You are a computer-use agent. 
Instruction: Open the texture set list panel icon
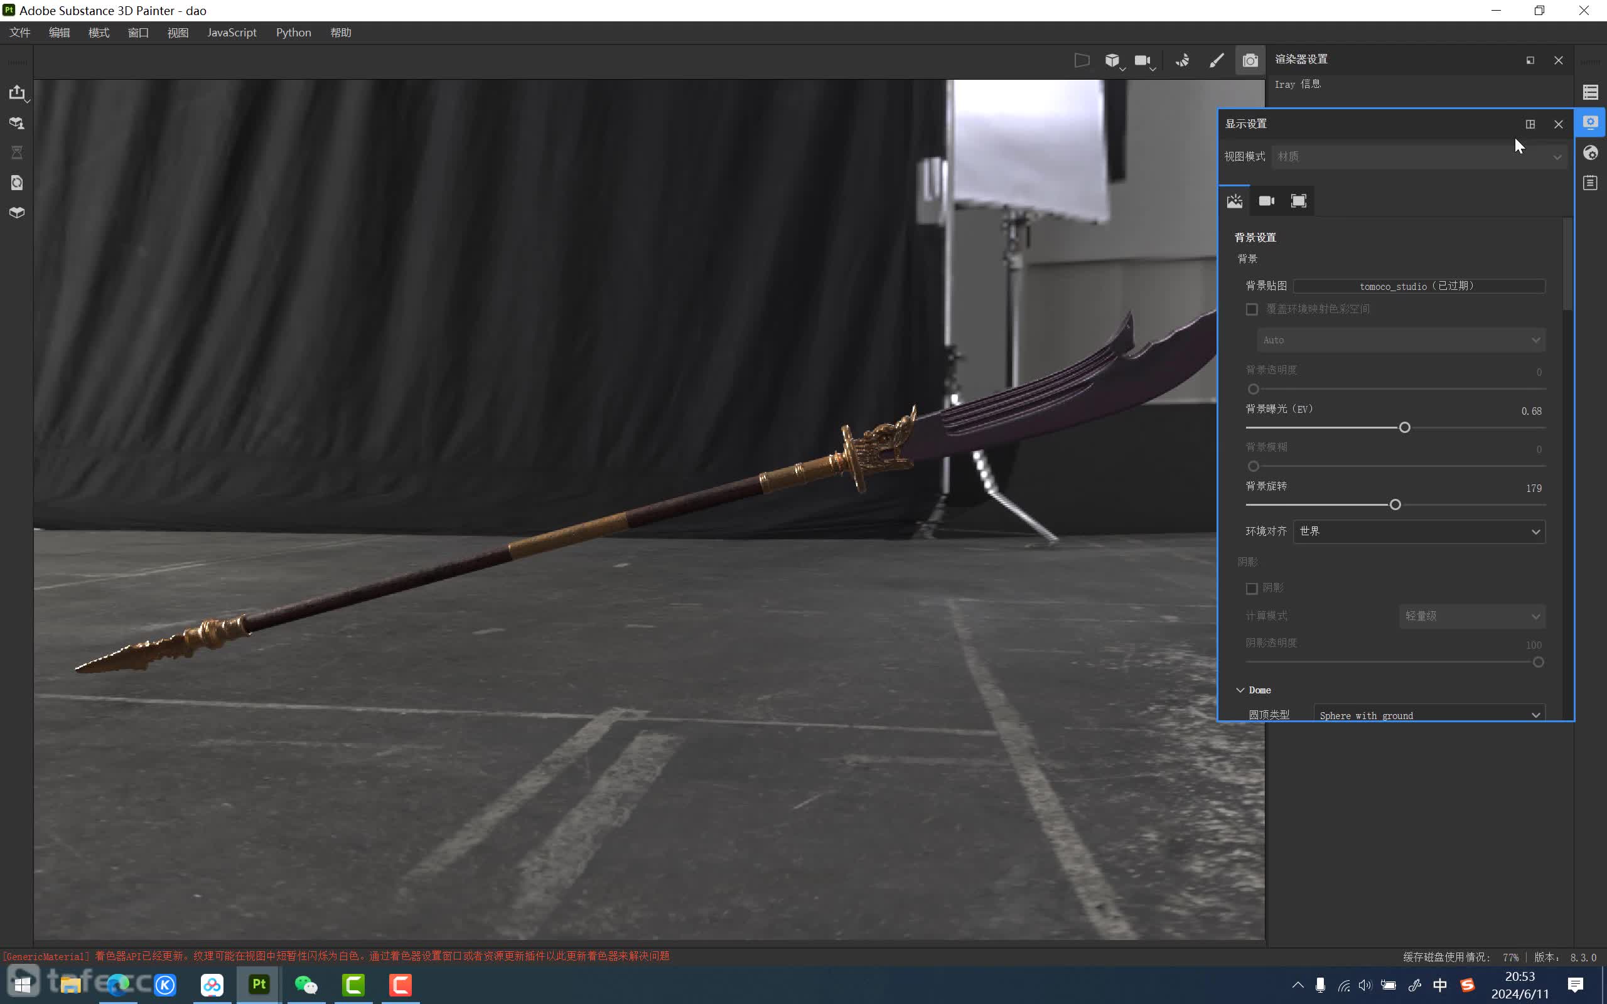pos(1591,92)
